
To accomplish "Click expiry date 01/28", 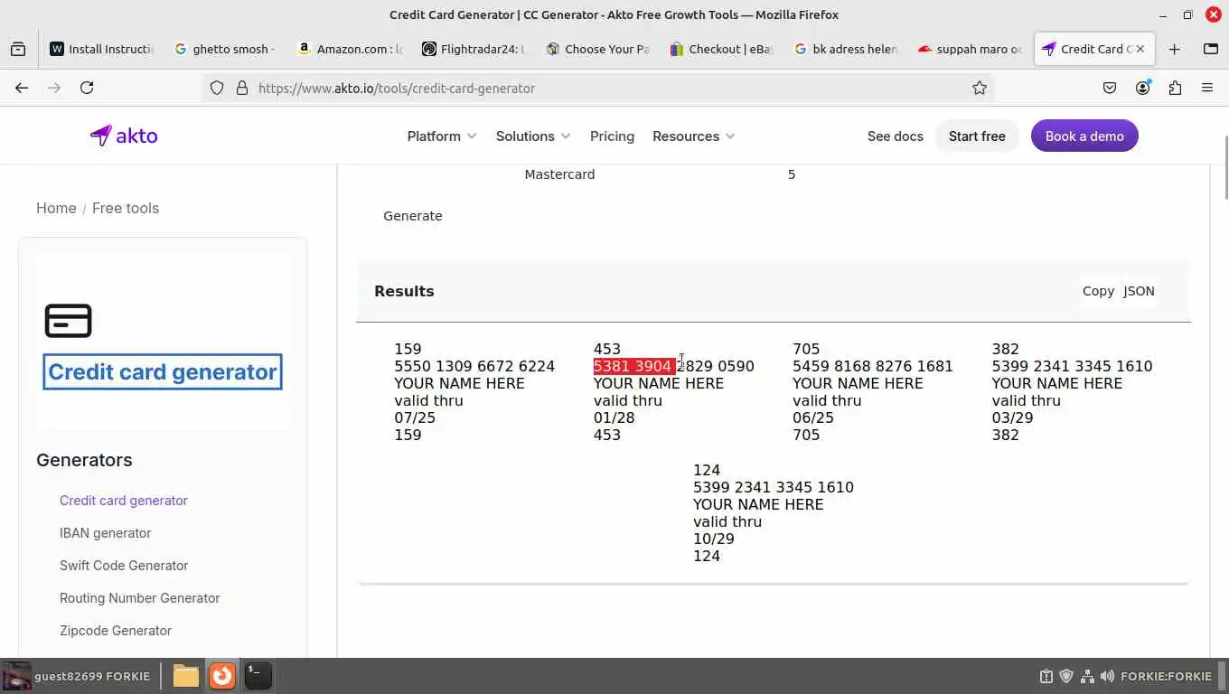I will (x=614, y=417).
